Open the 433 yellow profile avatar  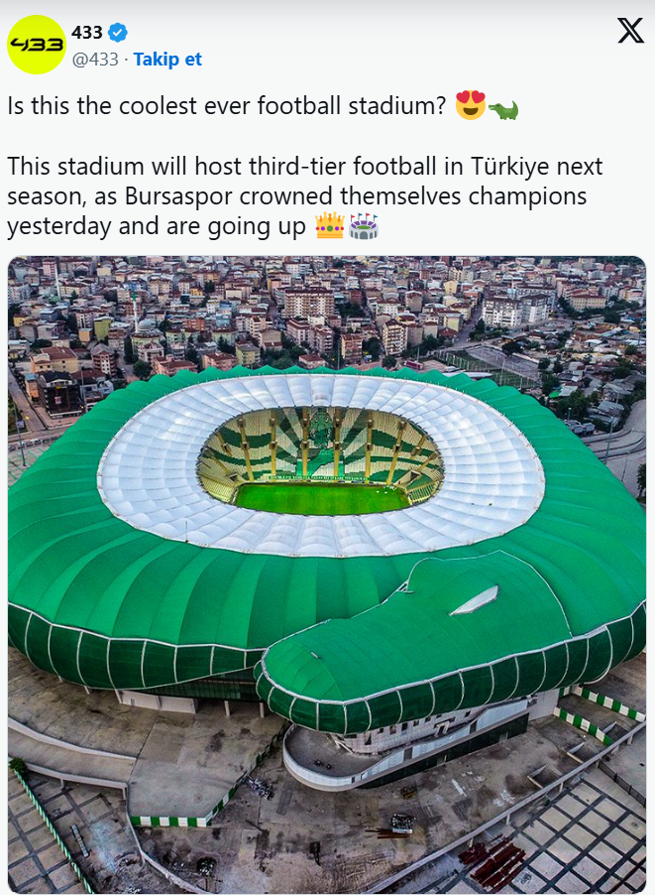tap(37, 45)
